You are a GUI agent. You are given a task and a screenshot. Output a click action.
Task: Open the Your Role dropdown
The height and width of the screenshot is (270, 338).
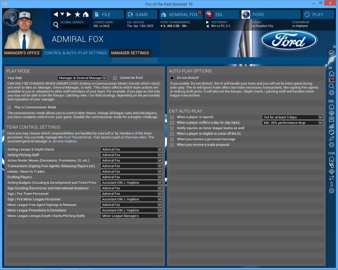coord(82,78)
